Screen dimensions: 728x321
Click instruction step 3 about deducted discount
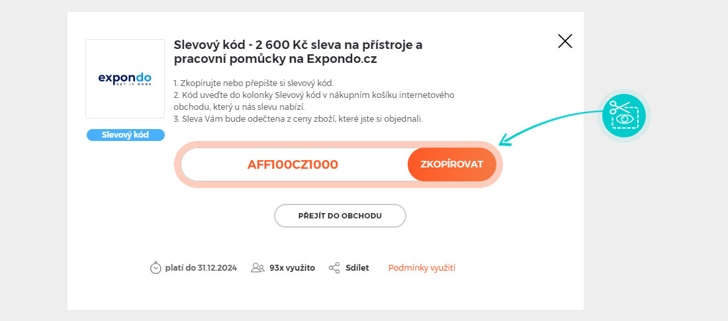pyautogui.click(x=298, y=119)
